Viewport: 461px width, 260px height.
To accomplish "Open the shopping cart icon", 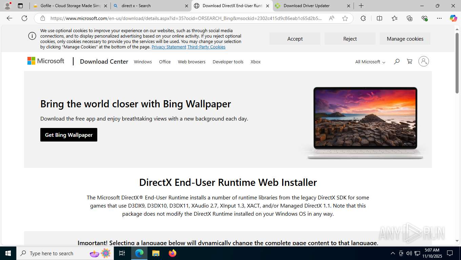I will [409, 61].
